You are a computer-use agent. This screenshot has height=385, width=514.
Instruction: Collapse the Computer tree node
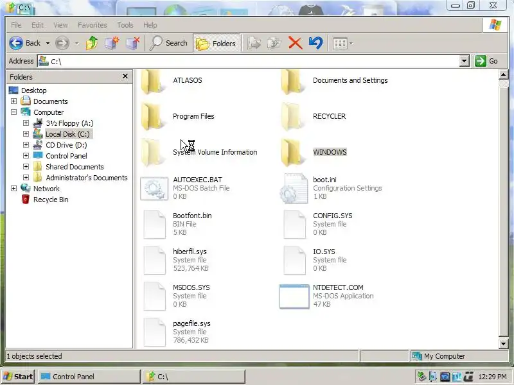(x=13, y=112)
